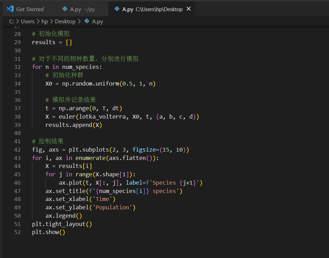Viewport: 329px width, 258px height.
Task: Open the hp breadcrumb segment
Action: point(45,22)
